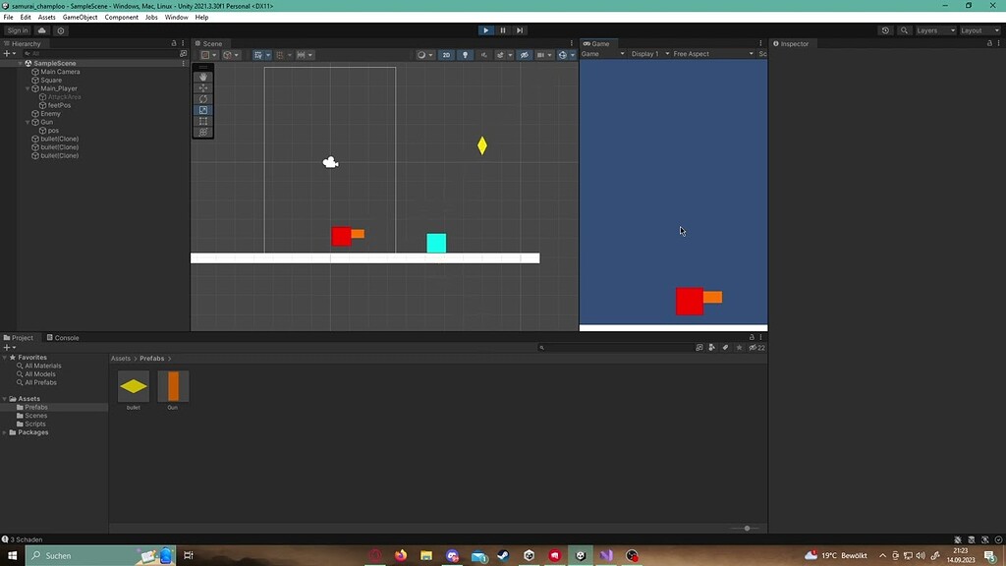The height and width of the screenshot is (566, 1006).
Task: Open the GameObject menu
Action: pyautogui.click(x=79, y=17)
